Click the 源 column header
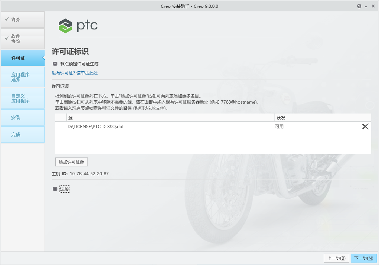 [170, 118]
